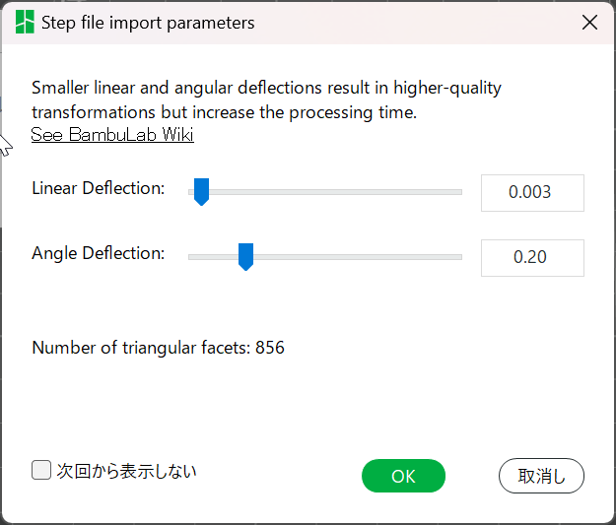This screenshot has width=616, height=525.
Task: Focus the Linear Deflection 0.003 value field
Action: coord(531,193)
